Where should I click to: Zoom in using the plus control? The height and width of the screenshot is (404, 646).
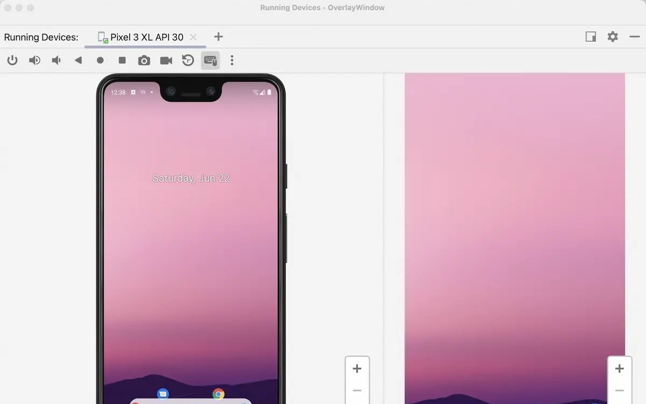point(357,368)
